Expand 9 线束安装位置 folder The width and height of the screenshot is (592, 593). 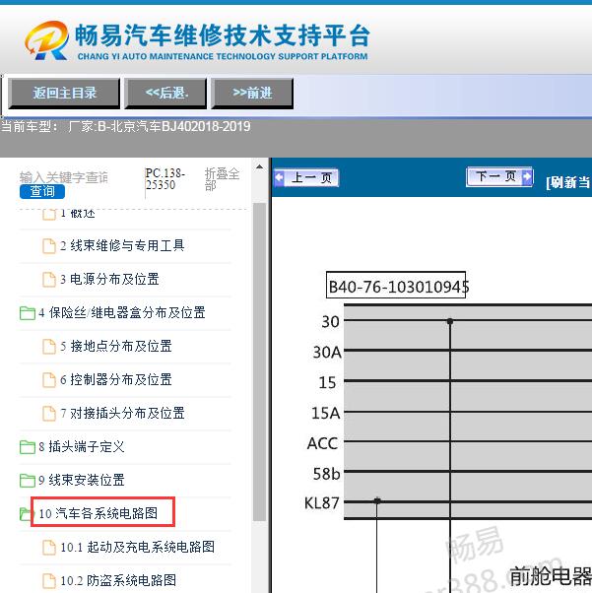coord(81,480)
